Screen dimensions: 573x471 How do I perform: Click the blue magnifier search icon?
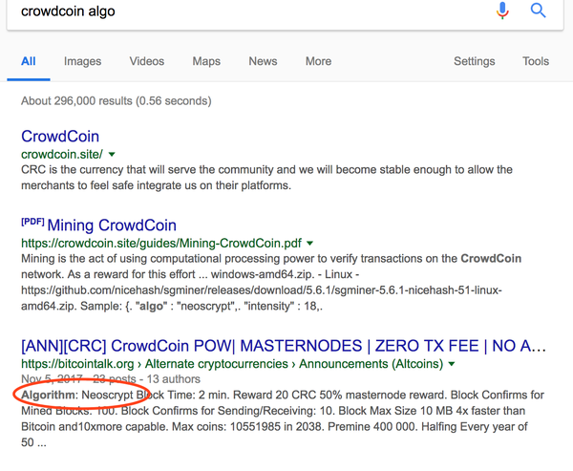coord(539,11)
